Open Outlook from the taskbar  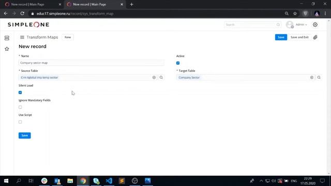pos(57,181)
